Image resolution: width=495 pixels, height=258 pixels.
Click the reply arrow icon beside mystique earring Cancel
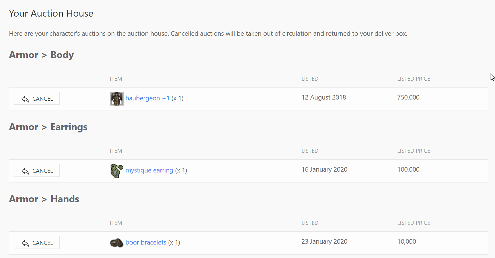coord(25,171)
